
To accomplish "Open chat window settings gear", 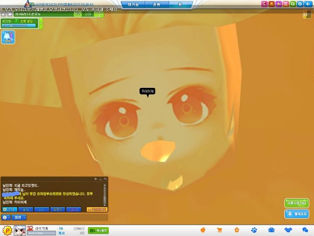I will (96, 179).
